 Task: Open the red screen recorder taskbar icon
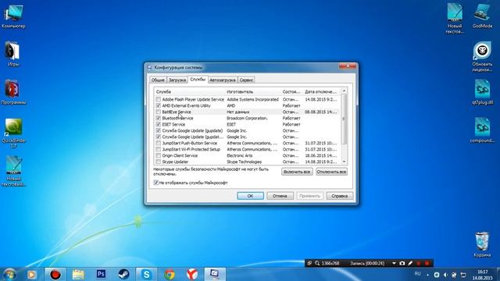pos(55,274)
